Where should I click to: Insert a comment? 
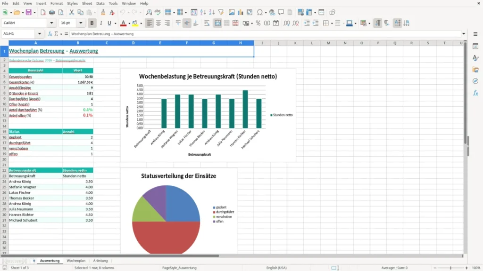[281, 12]
